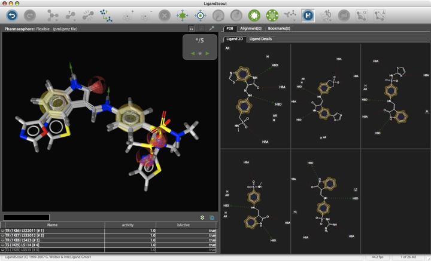The height and width of the screenshot is (261, 431).
Task: Click the expand view arrows icon
Action: point(191,28)
